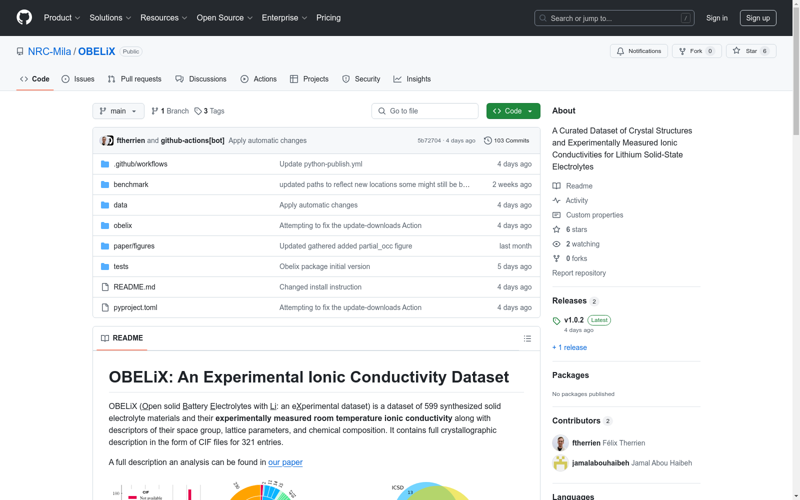Click Sign in
The image size is (800, 500).
point(717,18)
